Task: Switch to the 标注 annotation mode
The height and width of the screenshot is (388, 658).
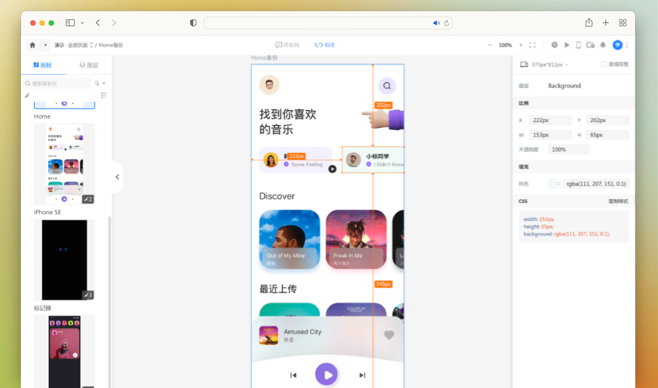Action: point(324,45)
